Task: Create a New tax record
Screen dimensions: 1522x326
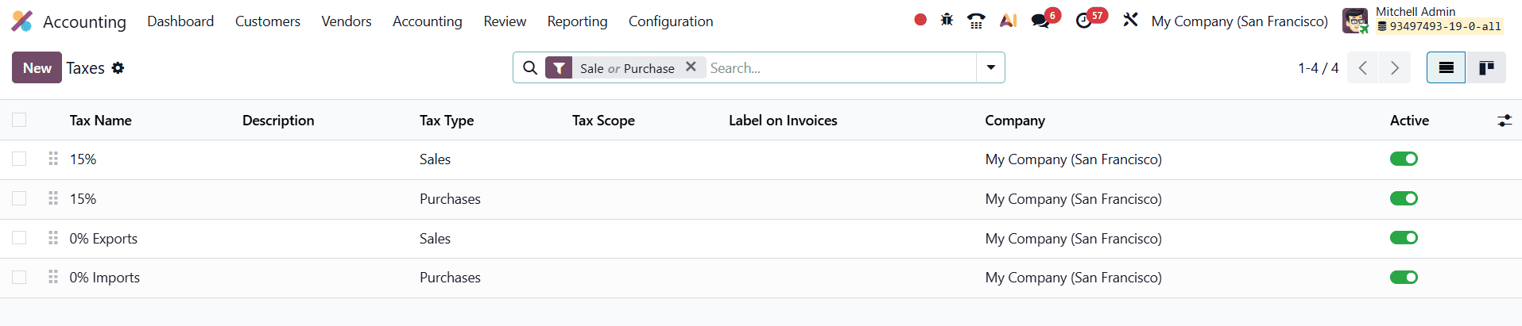Action: click(37, 67)
